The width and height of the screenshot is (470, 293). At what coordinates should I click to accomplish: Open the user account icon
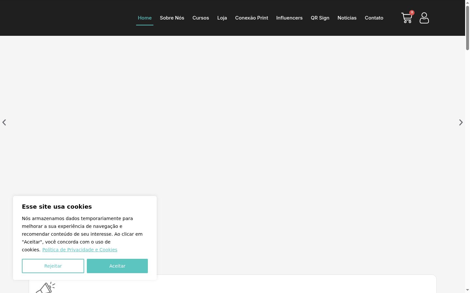[424, 18]
